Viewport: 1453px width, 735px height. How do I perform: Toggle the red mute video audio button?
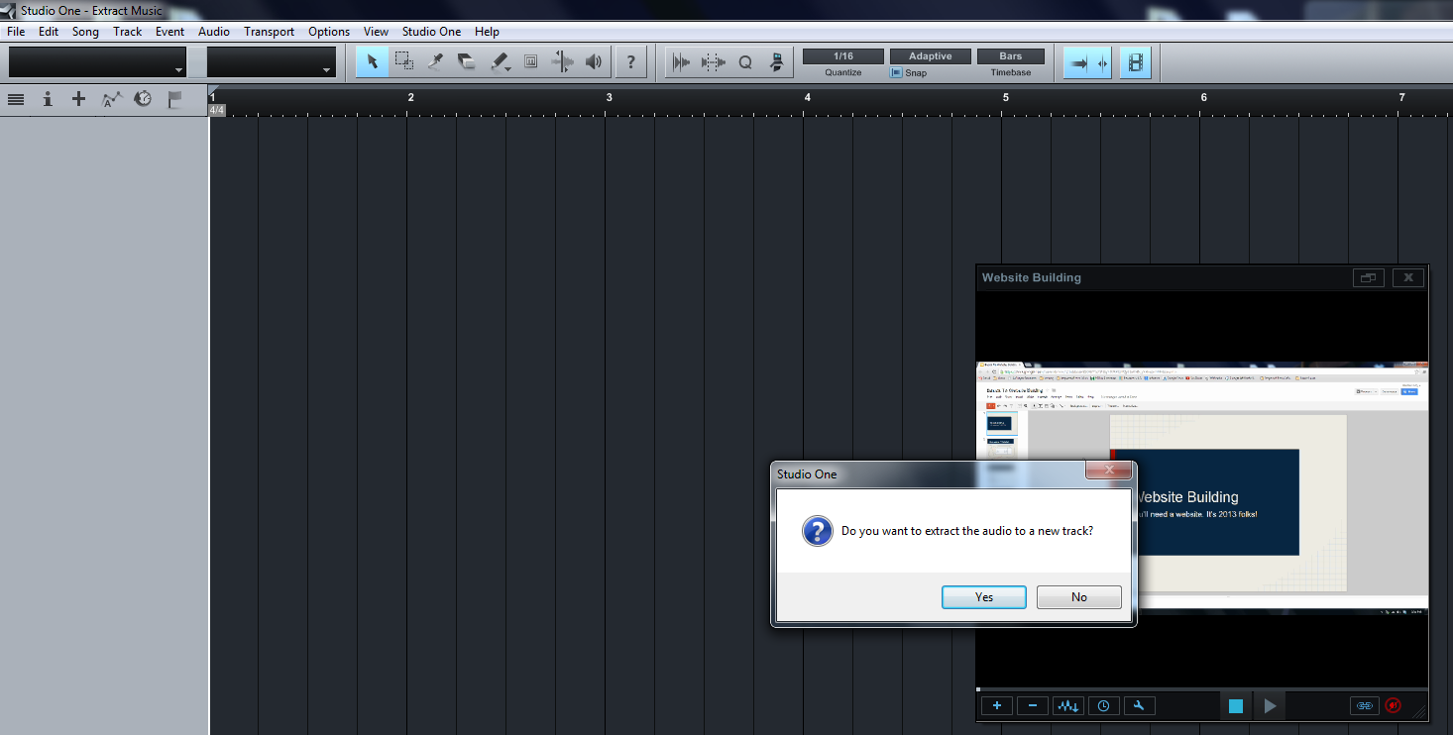1394,706
